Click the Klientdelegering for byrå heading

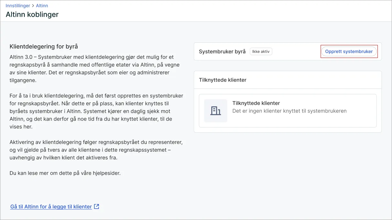pyautogui.click(x=44, y=47)
